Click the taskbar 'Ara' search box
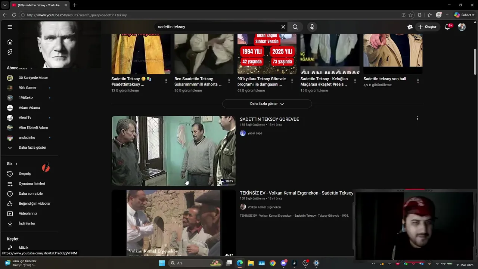 [196, 263]
